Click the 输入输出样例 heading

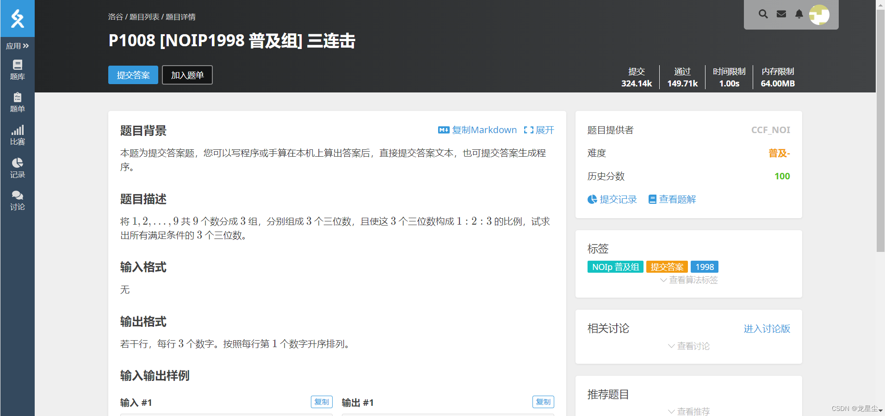tap(155, 376)
